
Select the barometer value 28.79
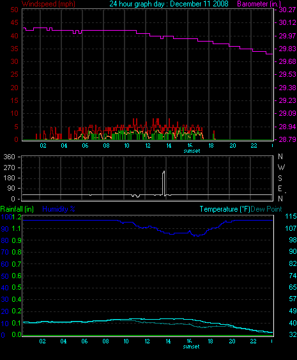(x=287, y=139)
